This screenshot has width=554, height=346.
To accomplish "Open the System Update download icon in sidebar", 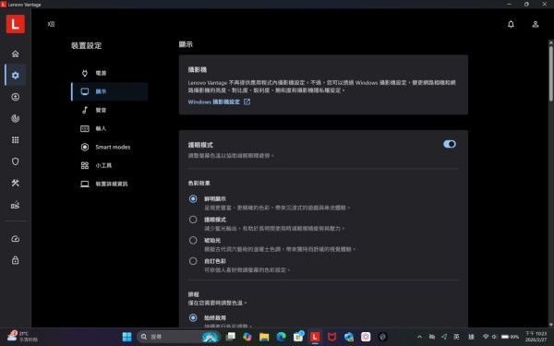I will tap(15, 97).
